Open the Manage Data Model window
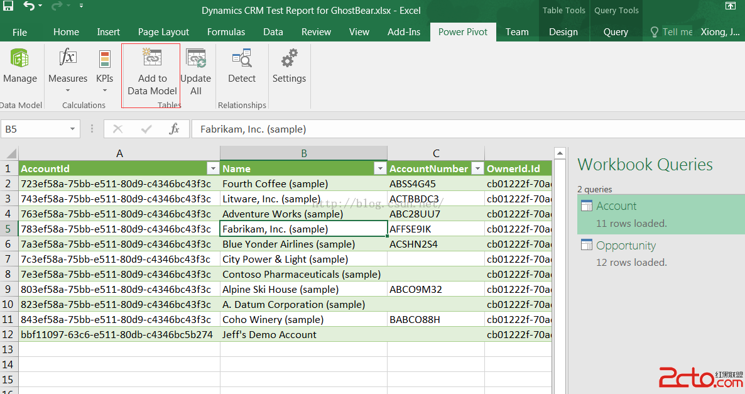 tap(20, 67)
